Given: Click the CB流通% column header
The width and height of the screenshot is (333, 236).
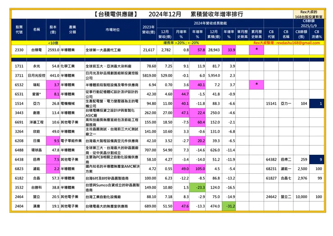Looking at the screenshot, I should pos(317,34).
